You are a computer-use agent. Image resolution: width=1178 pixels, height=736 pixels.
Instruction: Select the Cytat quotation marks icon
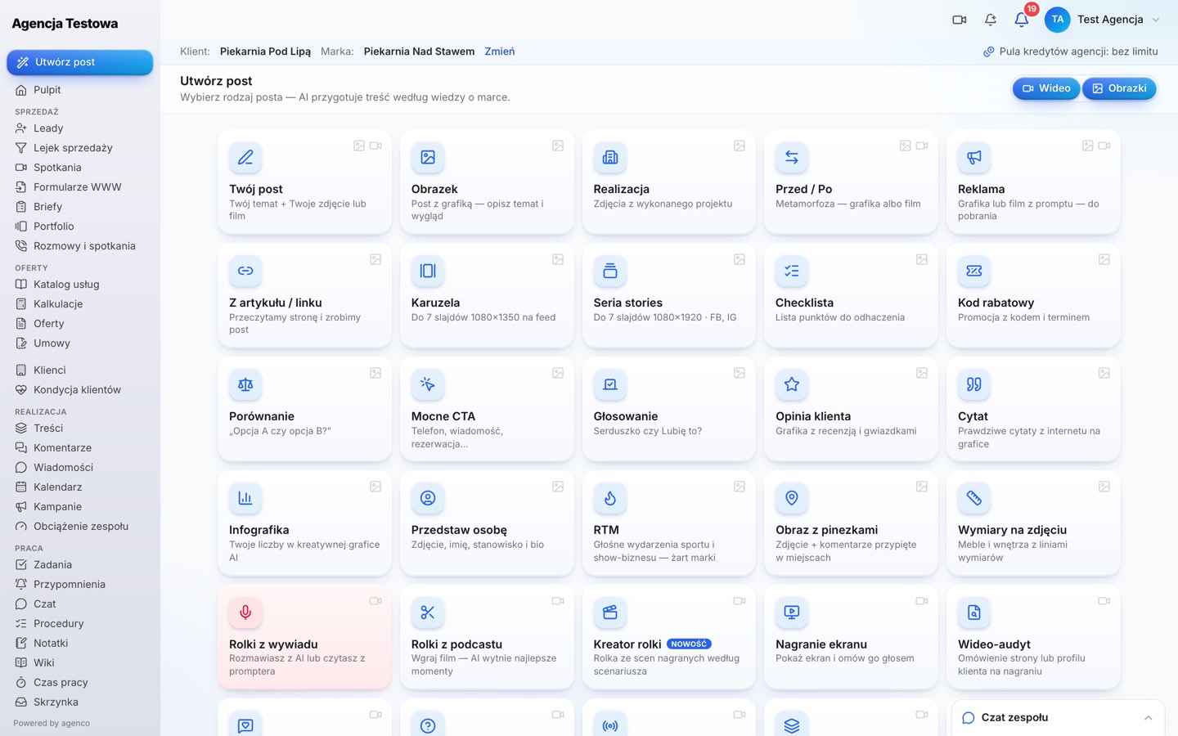[x=973, y=384]
